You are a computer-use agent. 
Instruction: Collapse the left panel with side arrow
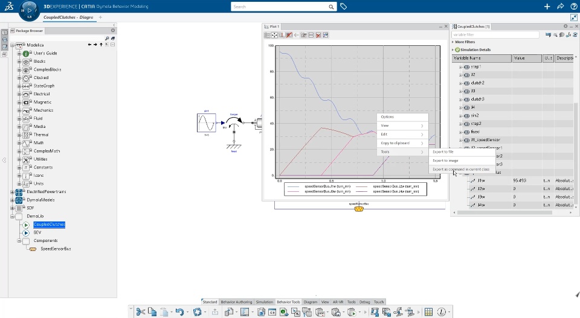(x=4, y=161)
